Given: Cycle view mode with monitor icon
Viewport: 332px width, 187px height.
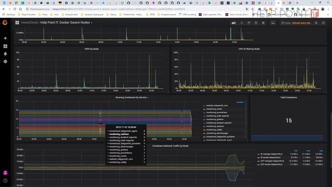Looking at the screenshot, I should pos(273,23).
